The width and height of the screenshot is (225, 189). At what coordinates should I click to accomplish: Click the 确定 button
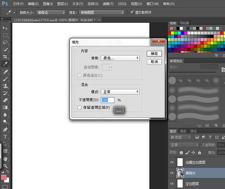click(154, 54)
